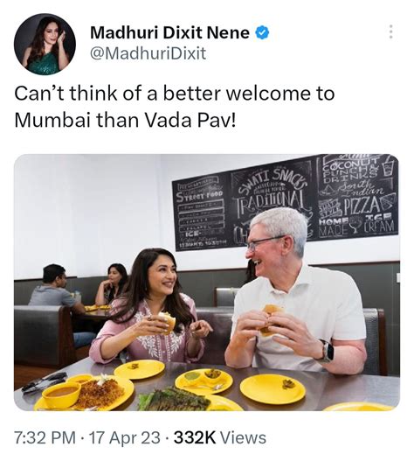This screenshot has width=414, height=461.
Task: Click the blue verified badge
Action: pos(263,32)
